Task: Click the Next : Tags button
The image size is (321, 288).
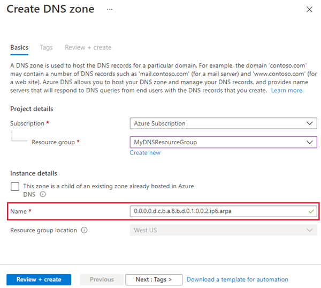Action: tap(154, 279)
